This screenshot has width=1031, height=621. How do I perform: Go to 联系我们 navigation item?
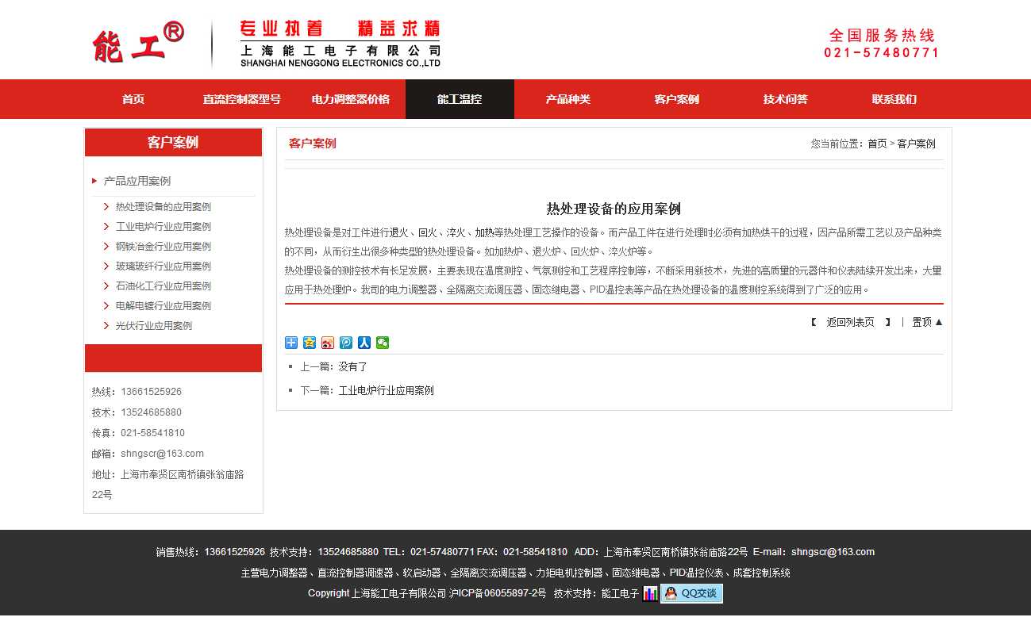(894, 99)
